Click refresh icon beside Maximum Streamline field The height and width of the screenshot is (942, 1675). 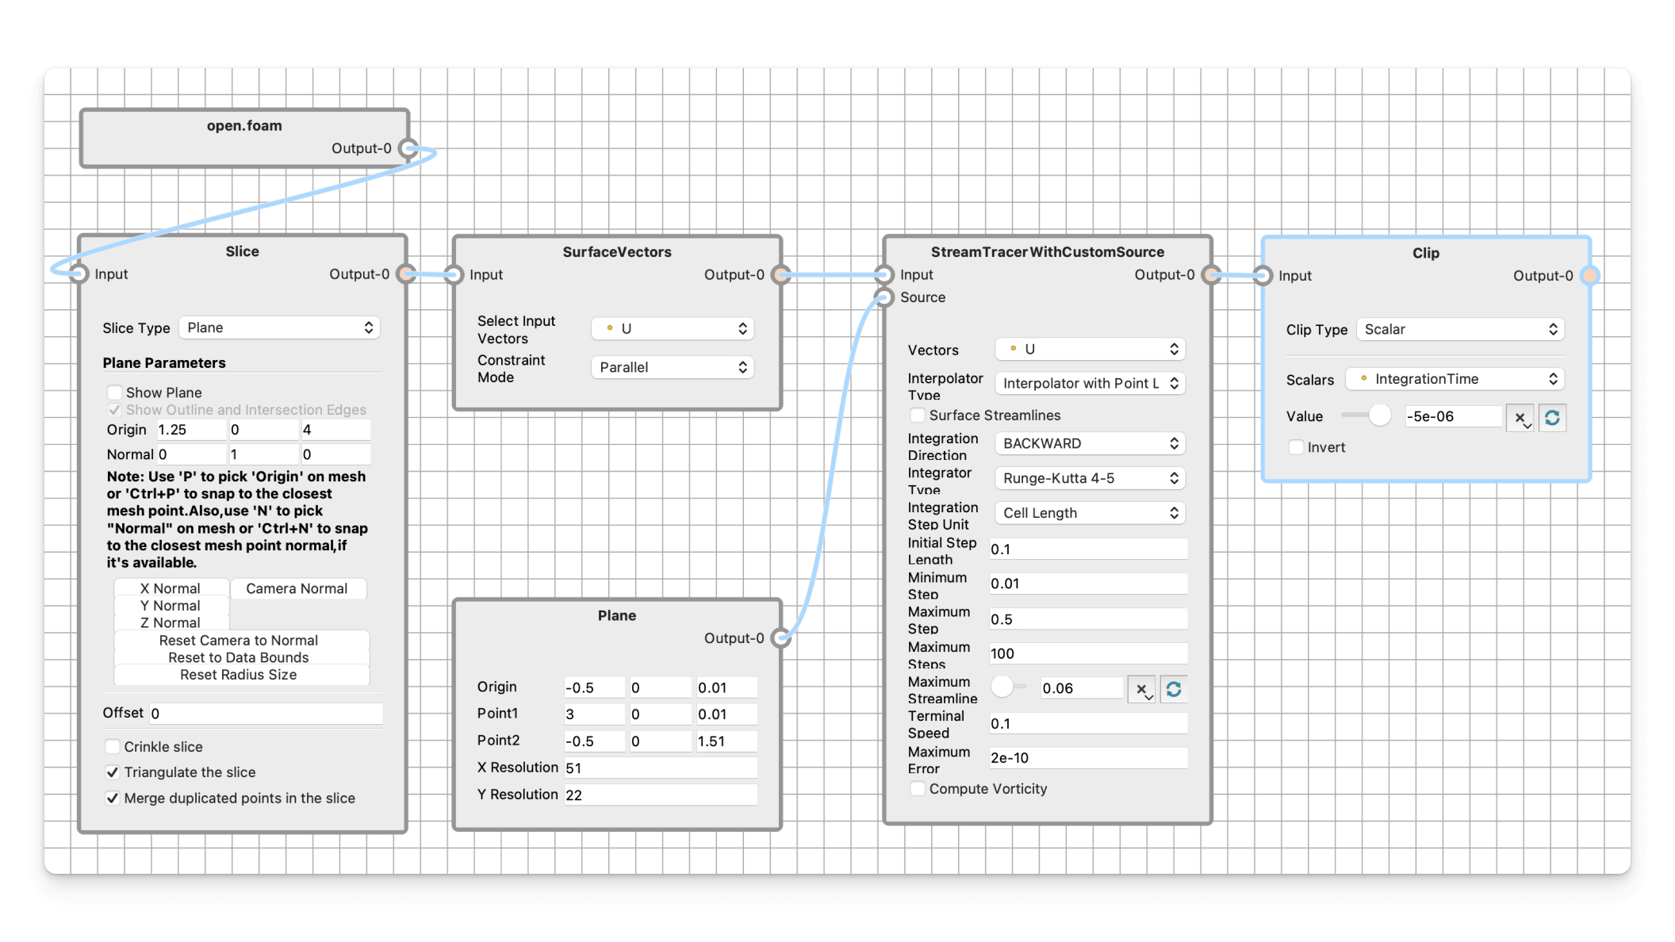[1174, 689]
